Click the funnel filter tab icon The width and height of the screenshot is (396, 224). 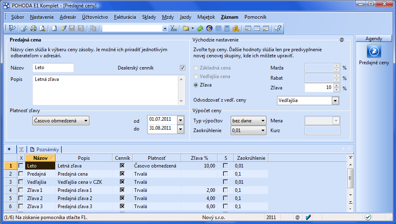(x=21, y=150)
